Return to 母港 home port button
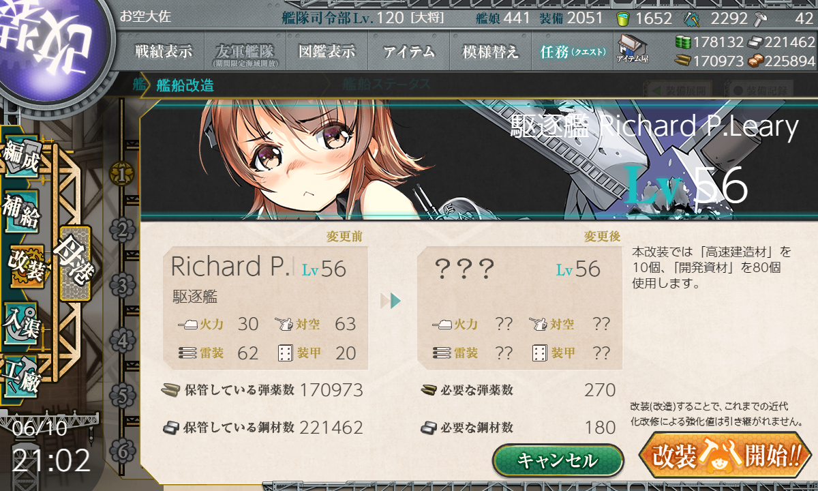Viewport: 818px width, 491px height. [74, 263]
